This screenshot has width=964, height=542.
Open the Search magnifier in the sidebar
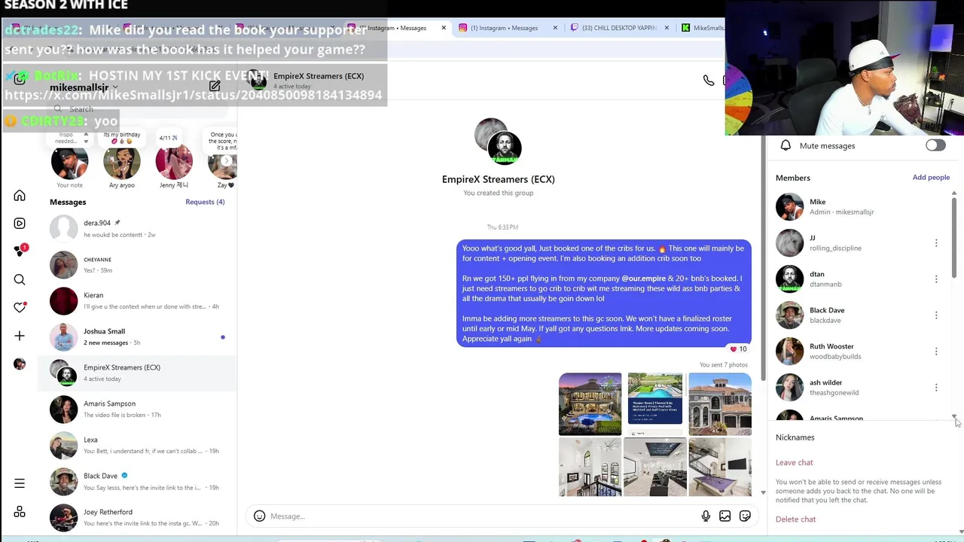pos(20,280)
